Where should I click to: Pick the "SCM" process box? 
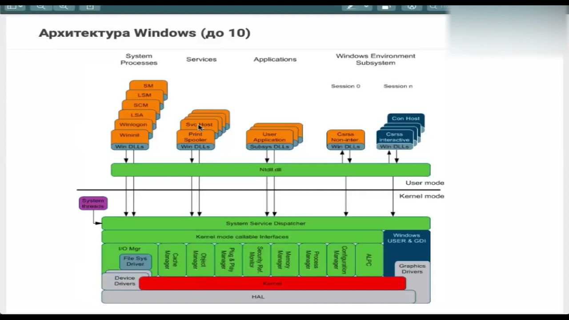[141, 105]
